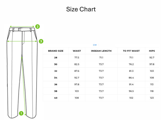The image size is (161, 120).
Task: Select brand size 40 row label
Action: pos(56,98)
